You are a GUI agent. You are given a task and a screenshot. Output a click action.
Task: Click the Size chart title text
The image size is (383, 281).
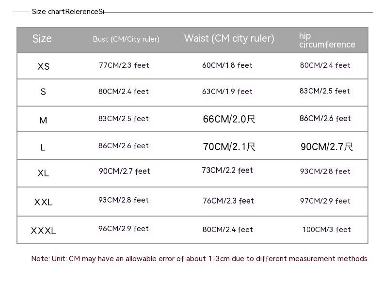click(68, 12)
